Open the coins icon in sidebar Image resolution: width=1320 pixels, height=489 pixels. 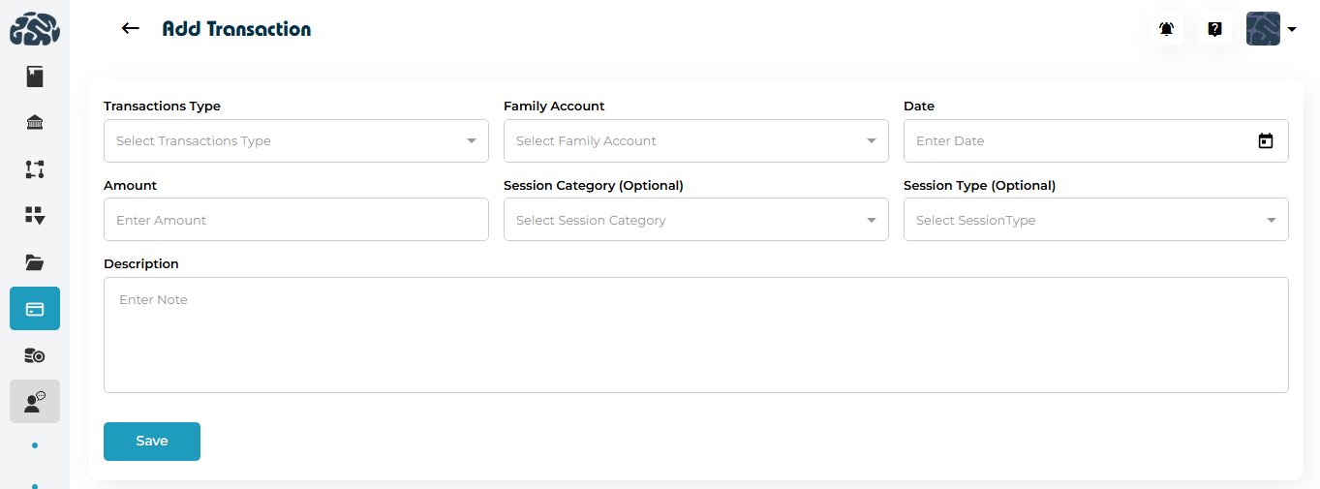coord(35,355)
